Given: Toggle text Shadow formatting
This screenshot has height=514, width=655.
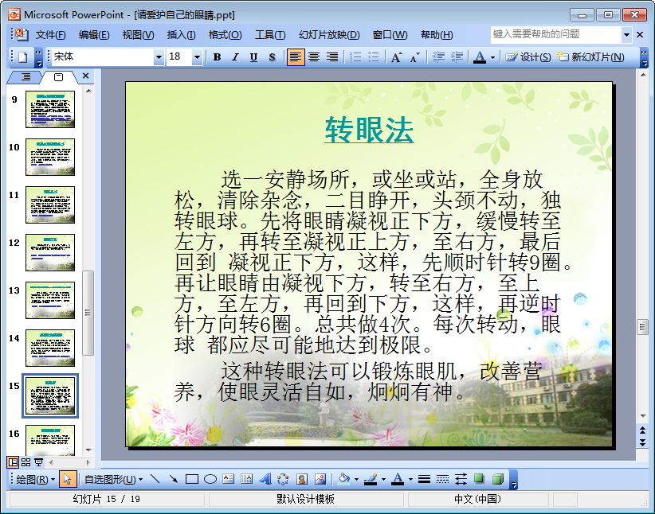Looking at the screenshot, I should [272, 57].
